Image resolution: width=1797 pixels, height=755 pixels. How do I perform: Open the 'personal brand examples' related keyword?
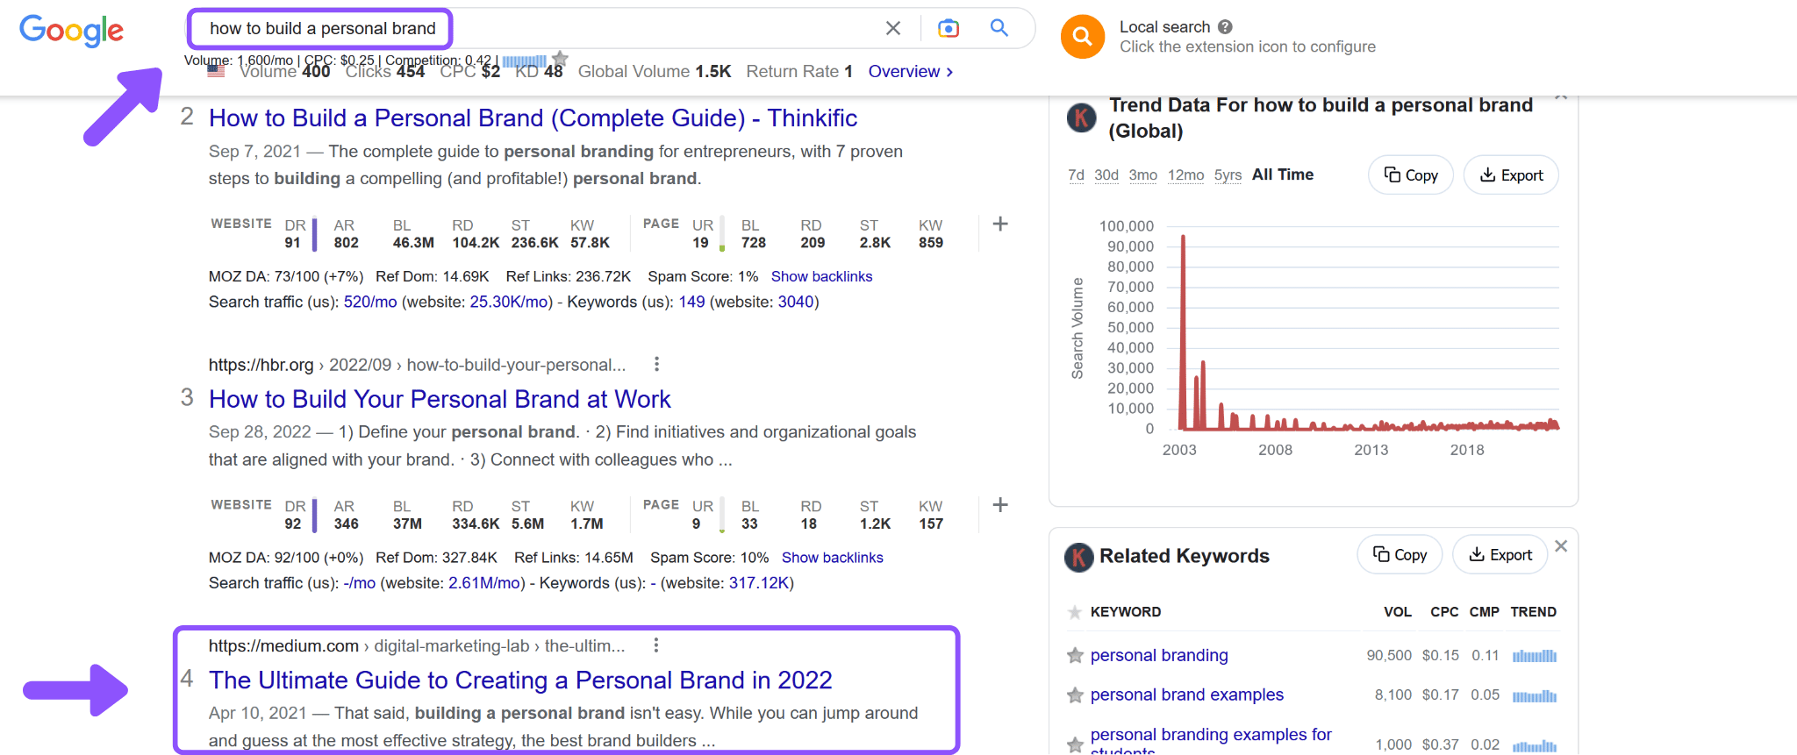point(1187,694)
